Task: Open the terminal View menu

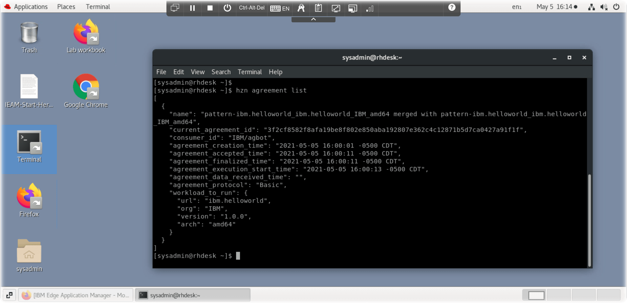Action: click(x=198, y=72)
